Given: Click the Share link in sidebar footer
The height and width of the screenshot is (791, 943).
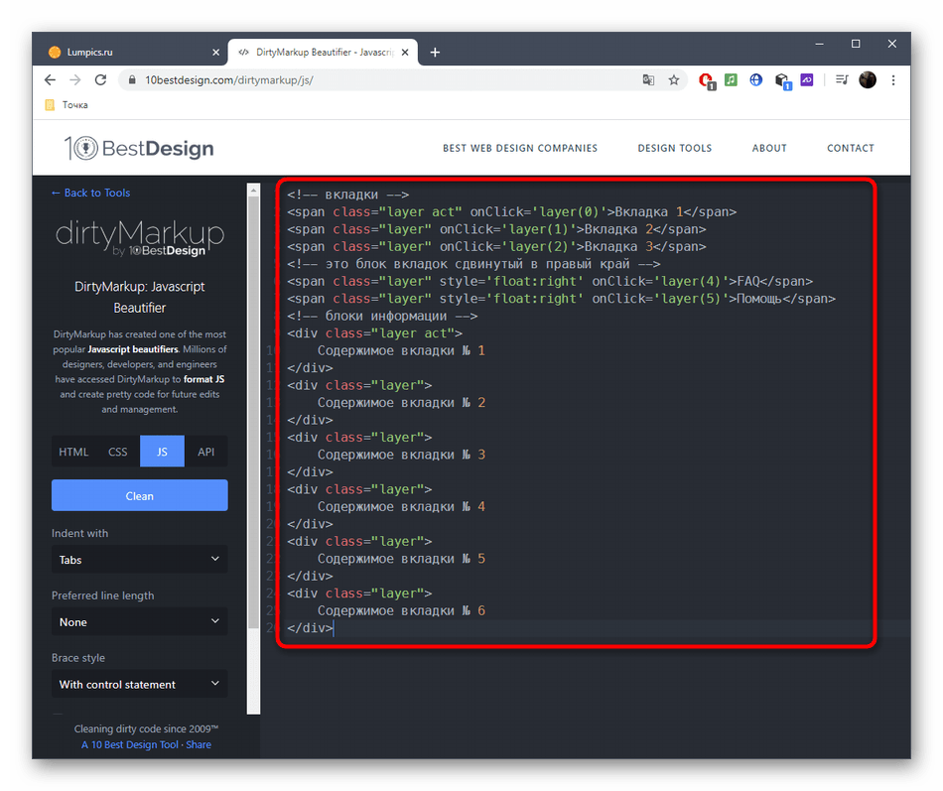Looking at the screenshot, I should (199, 744).
